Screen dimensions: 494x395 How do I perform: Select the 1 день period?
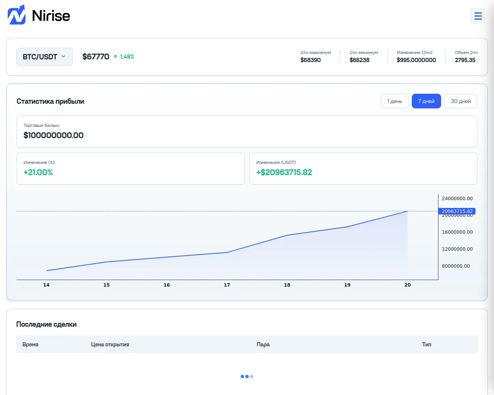394,101
